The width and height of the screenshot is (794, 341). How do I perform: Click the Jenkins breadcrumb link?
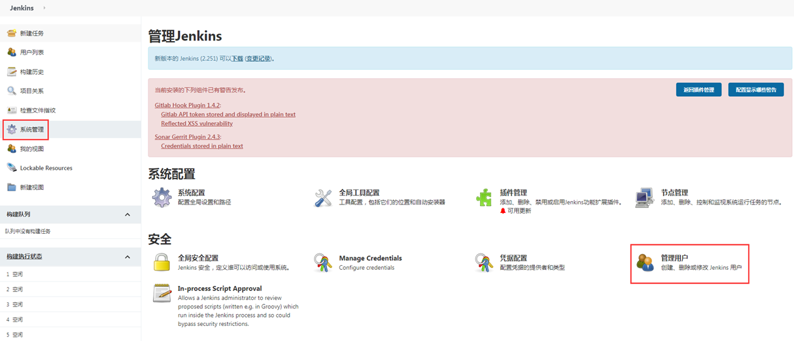coord(22,8)
